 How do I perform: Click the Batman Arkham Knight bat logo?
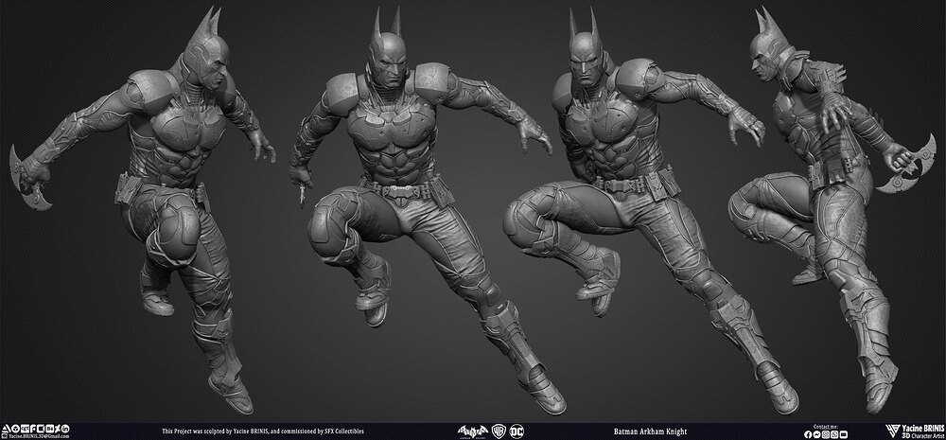tap(473, 431)
